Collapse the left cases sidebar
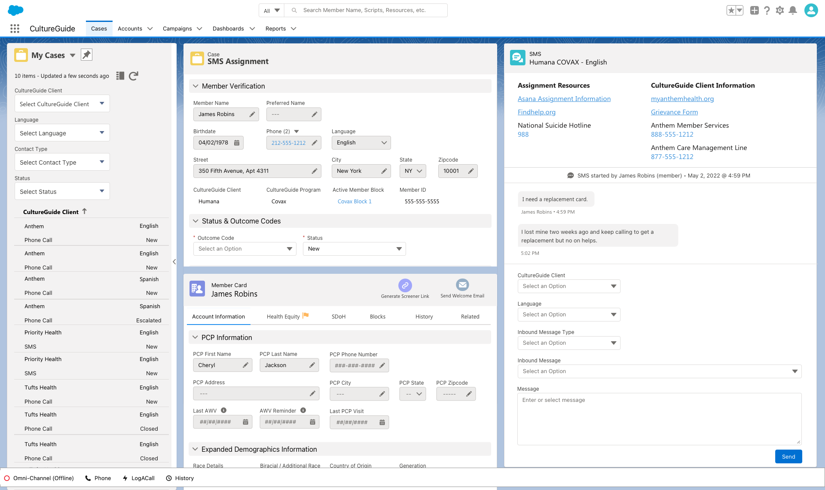 coord(174,261)
